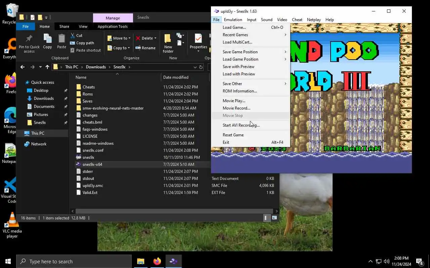Click Pin to Quick access icon
Viewport: 430px width, 268px height.
29,39
